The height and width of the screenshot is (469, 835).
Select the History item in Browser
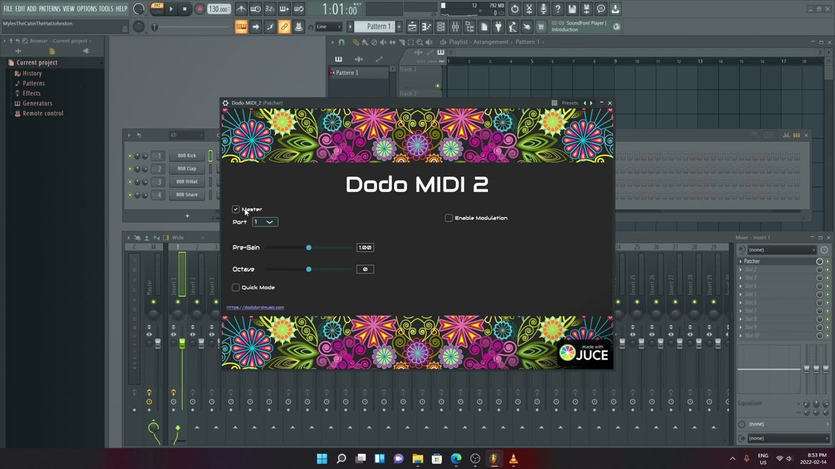[x=32, y=74]
